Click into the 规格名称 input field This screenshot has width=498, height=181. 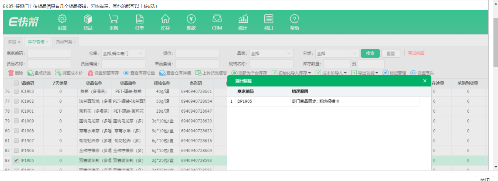[x=271, y=64]
